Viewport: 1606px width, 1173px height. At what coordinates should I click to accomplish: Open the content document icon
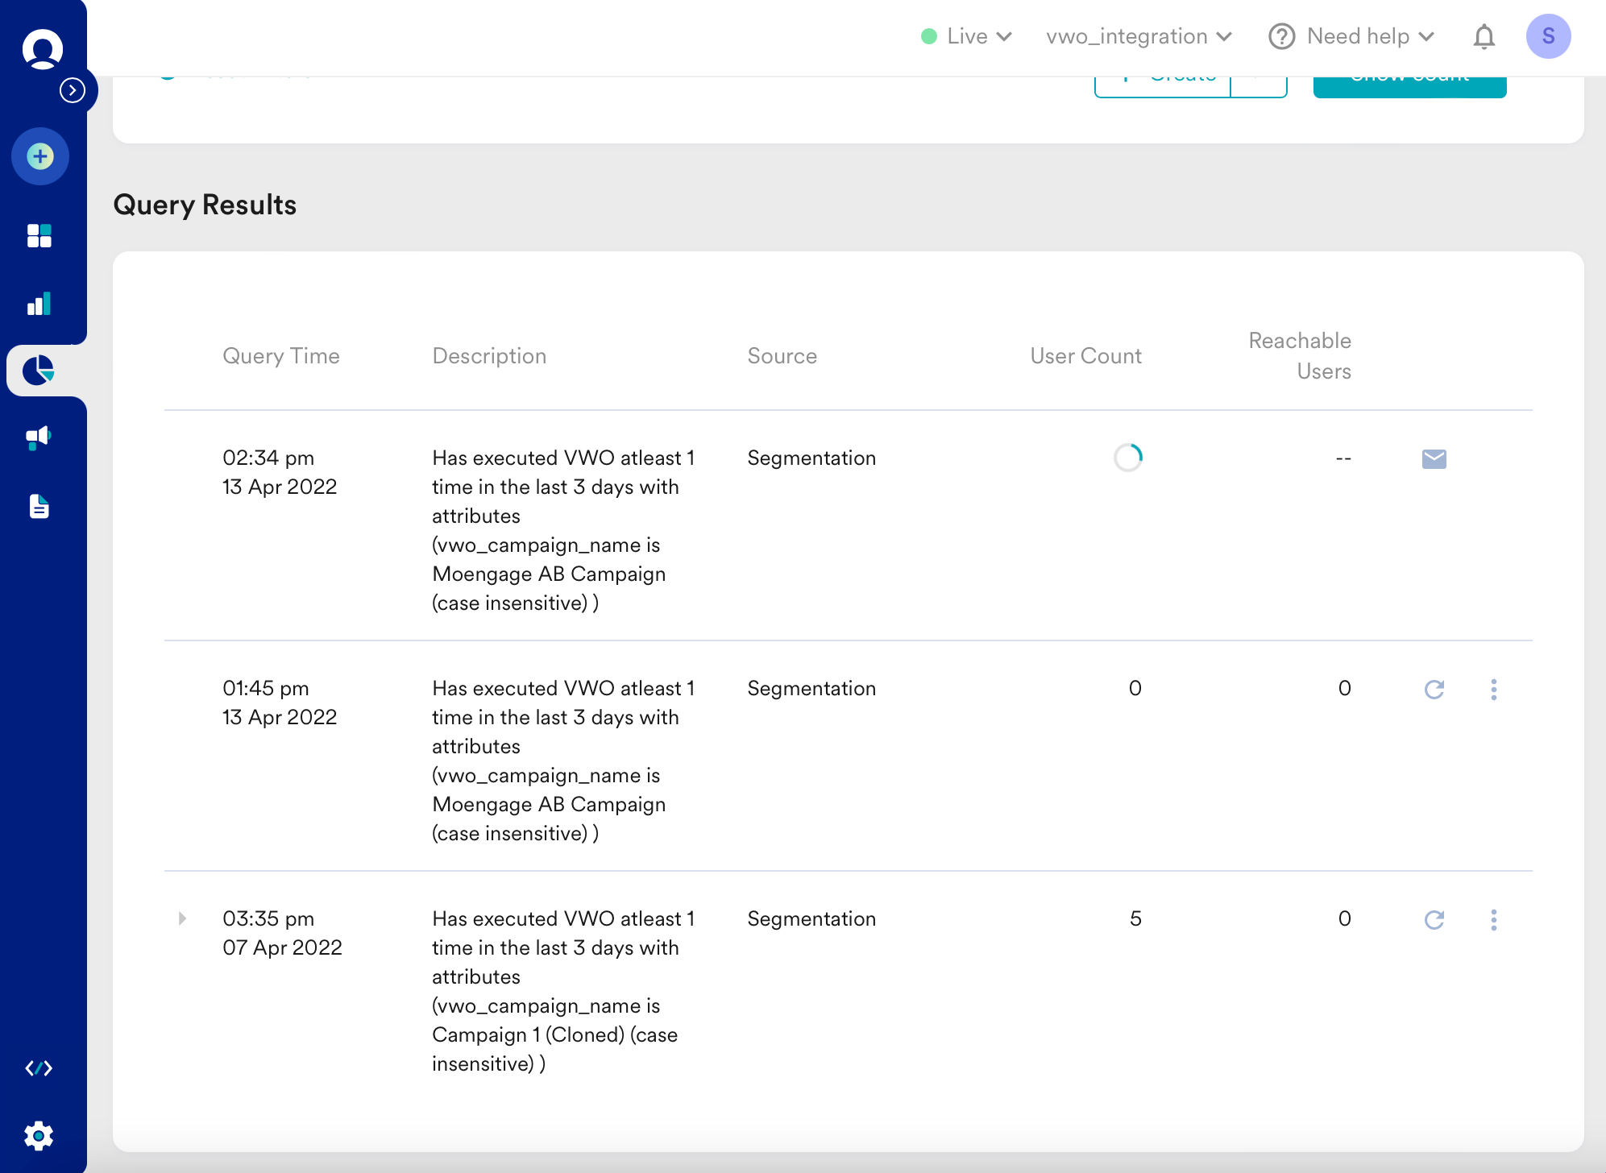39,506
